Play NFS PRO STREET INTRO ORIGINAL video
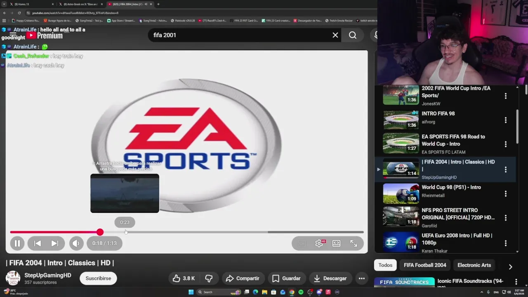The height and width of the screenshot is (297, 528). coord(401,217)
